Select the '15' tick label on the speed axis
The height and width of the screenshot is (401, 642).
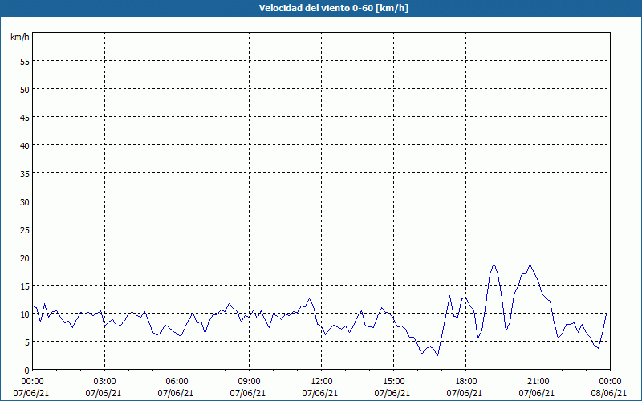25,286
